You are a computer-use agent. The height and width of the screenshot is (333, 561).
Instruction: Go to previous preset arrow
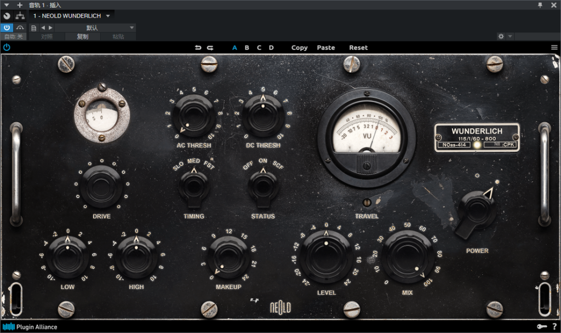click(x=43, y=27)
